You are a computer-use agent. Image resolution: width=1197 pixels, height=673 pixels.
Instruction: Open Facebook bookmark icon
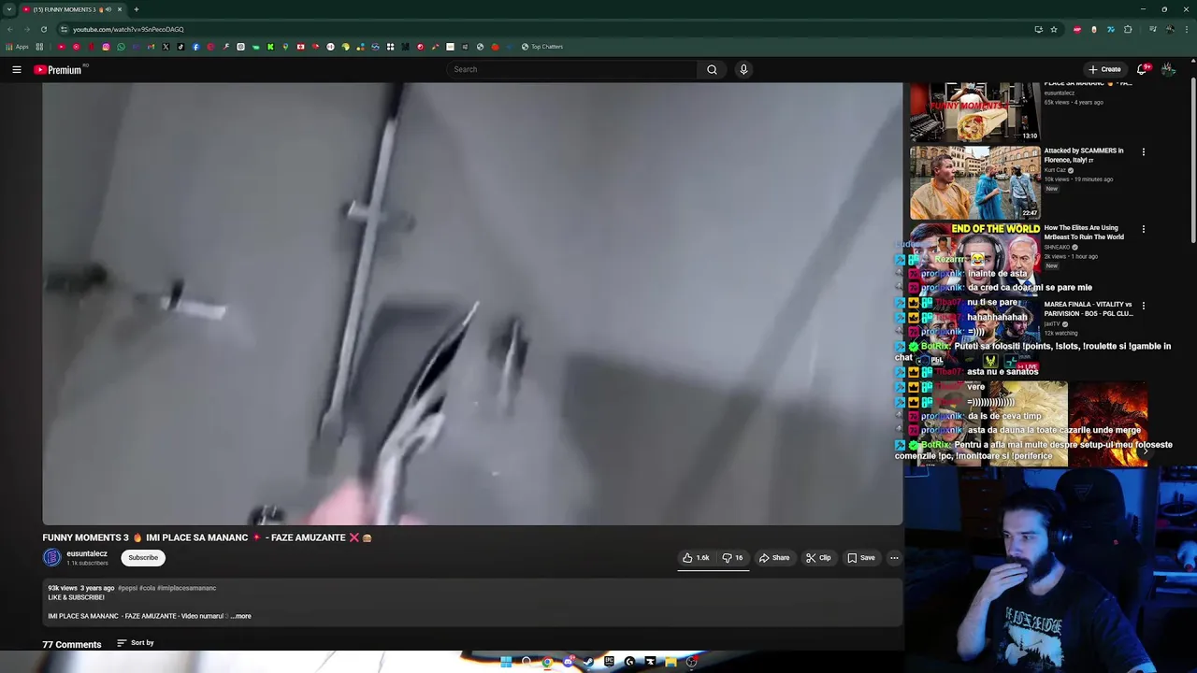click(x=195, y=47)
